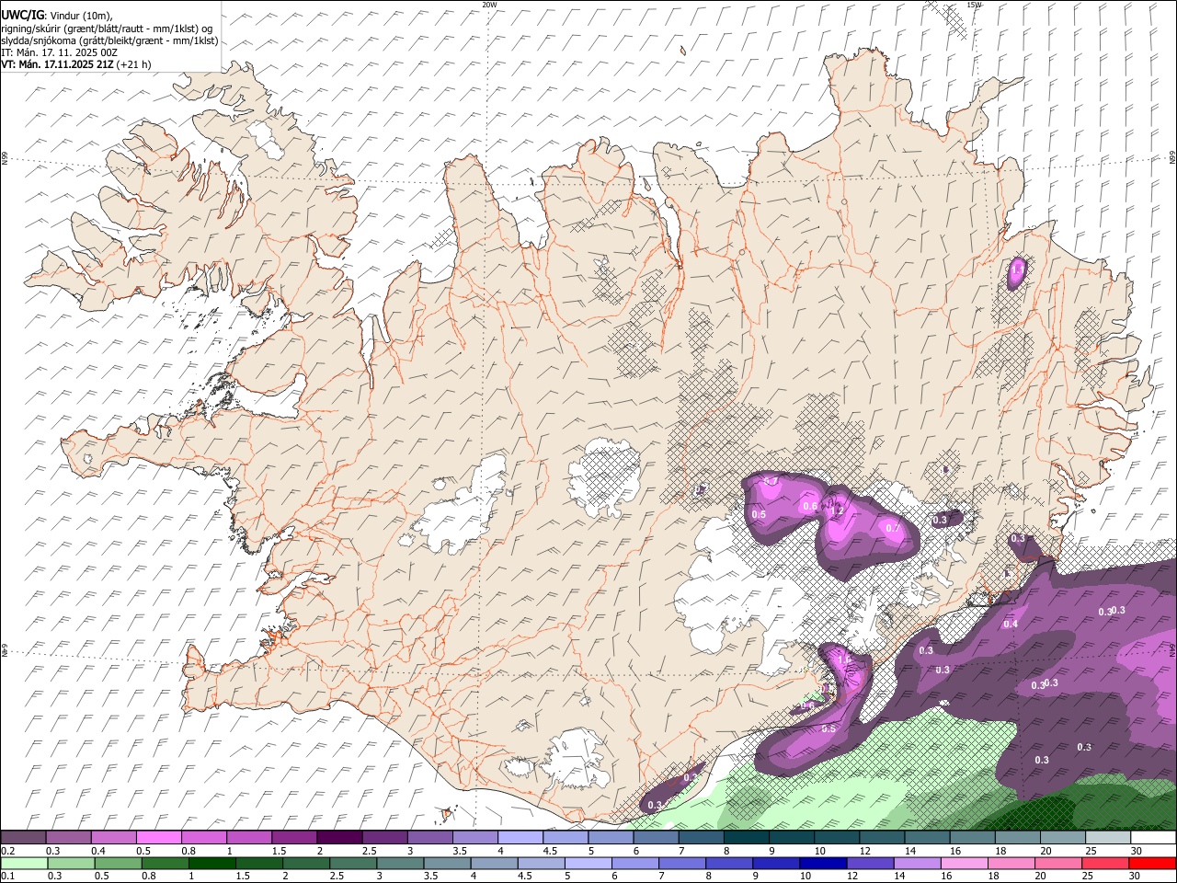Screen dimensions: 1177x883
Task: Click the pale mint 0.1 swatch in lower legend row
Action: (23, 863)
